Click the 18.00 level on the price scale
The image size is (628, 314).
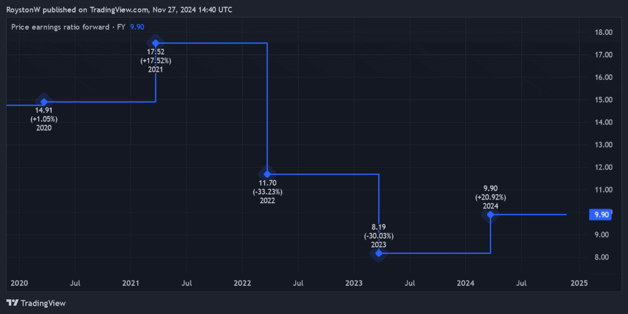604,32
